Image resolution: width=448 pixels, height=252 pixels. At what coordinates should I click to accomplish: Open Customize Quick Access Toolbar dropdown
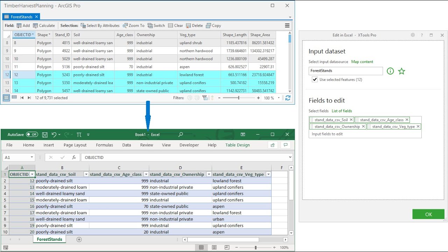point(88,134)
